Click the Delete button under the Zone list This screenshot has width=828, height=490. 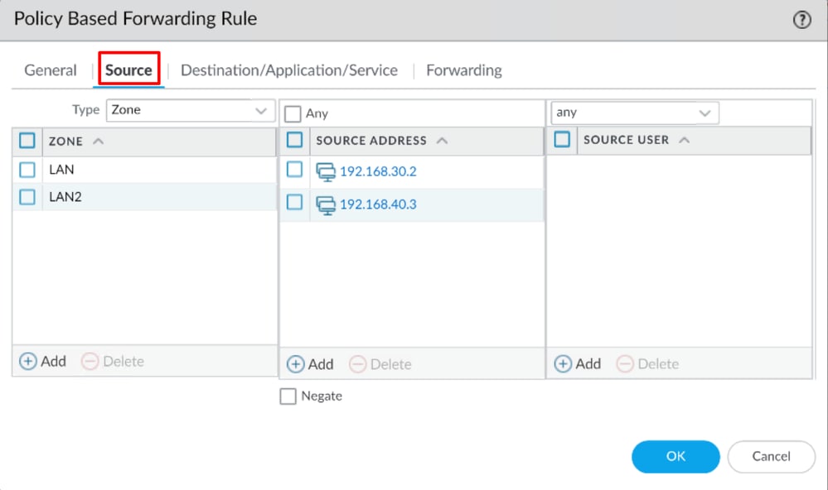113,362
